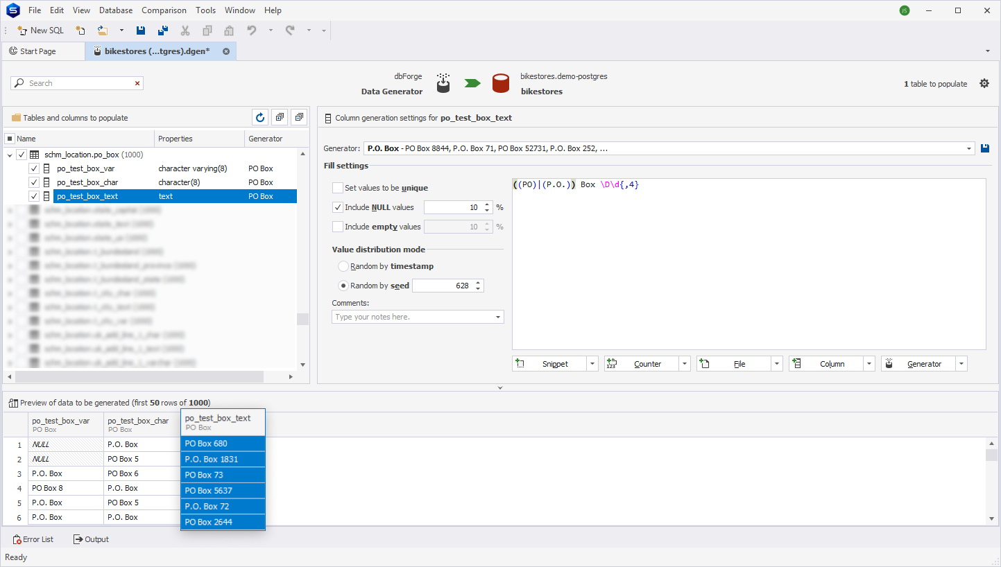Click the tables tree horizontal scrollbar

pos(139,376)
